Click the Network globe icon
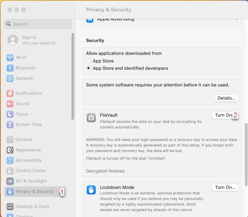The width and height of the screenshot is (248, 217). (x=10, y=78)
